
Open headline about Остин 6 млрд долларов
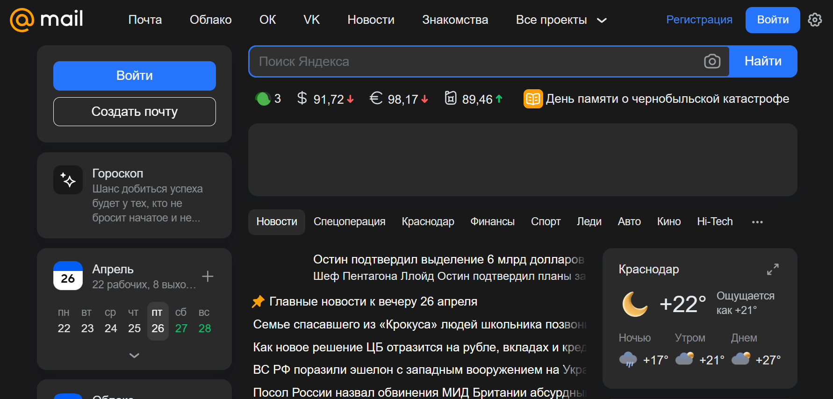[449, 259]
